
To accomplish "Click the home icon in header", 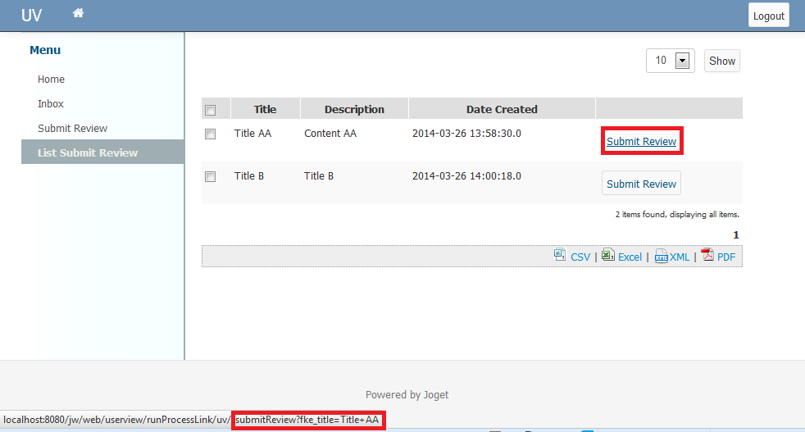I will [78, 13].
